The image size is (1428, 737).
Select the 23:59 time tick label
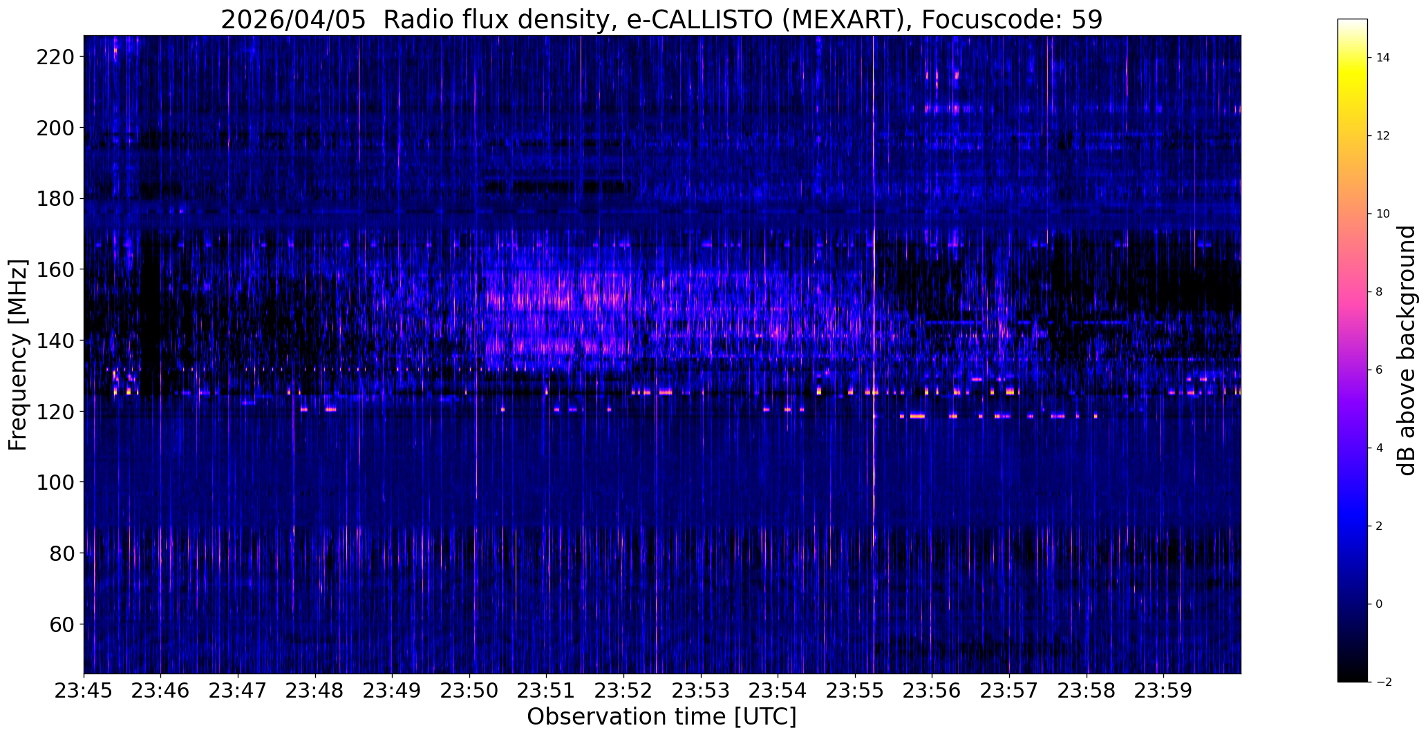tap(1164, 691)
